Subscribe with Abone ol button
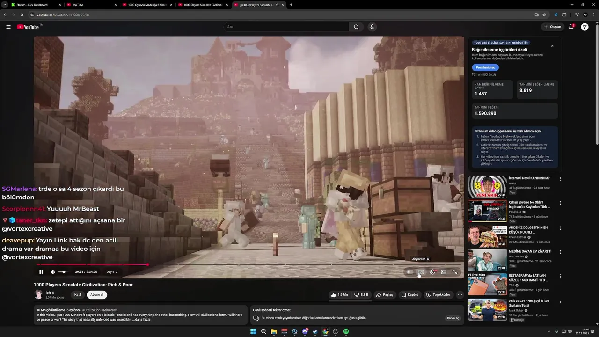 [97, 295]
